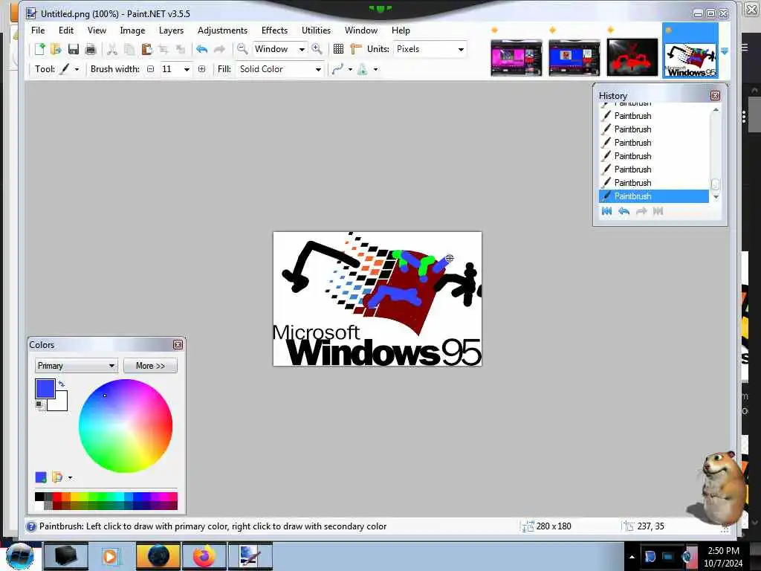Click the Add color to palette icon

click(41, 477)
